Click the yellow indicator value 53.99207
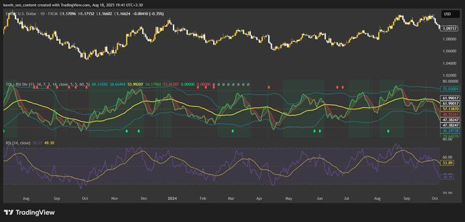The image size is (465, 222). [136, 85]
